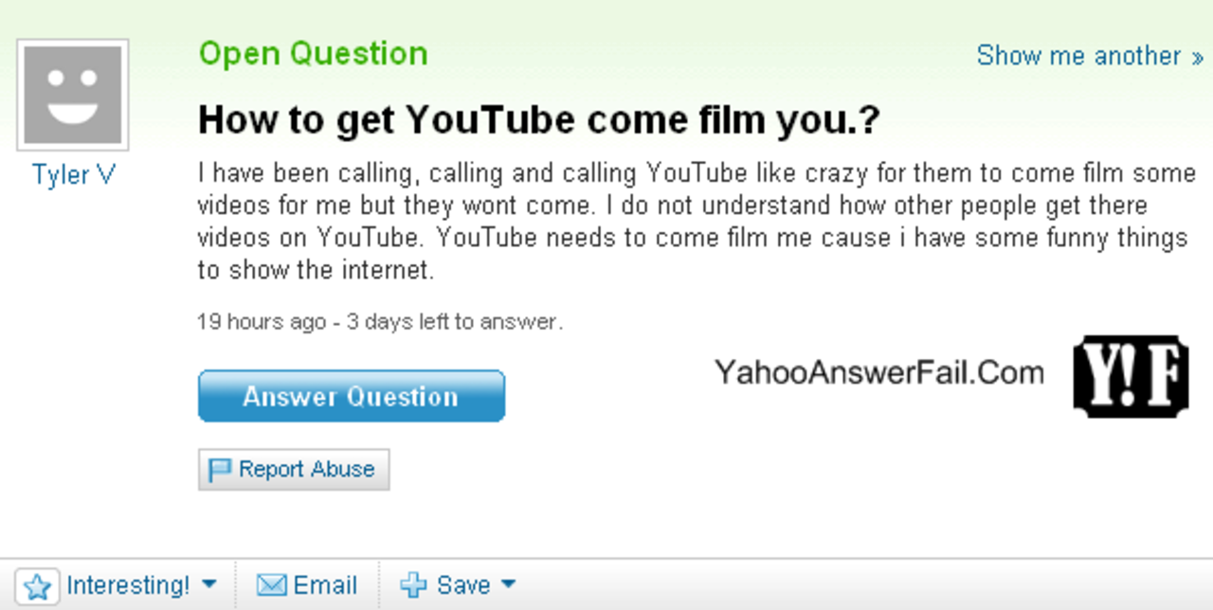The image size is (1213, 610).
Task: Open the Interesting! rating star control
Action: (x=36, y=584)
